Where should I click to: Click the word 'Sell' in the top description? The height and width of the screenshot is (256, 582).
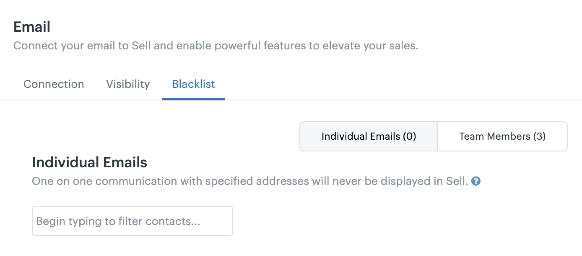pyautogui.click(x=141, y=46)
